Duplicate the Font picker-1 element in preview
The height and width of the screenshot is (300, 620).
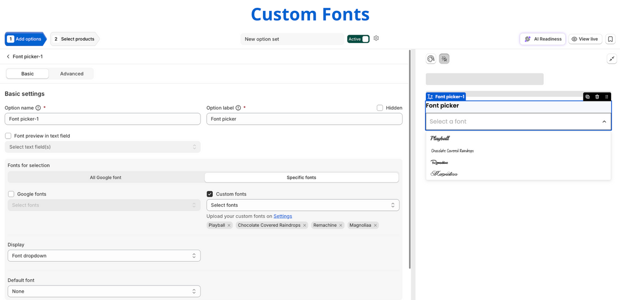(x=588, y=97)
